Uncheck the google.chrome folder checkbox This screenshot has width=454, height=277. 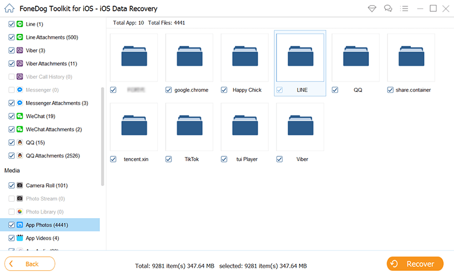pyautogui.click(x=169, y=90)
